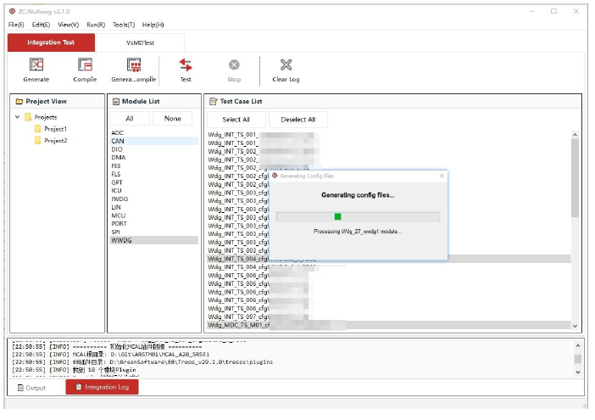
Task: Collapse the Projects tree node
Action: (x=18, y=117)
